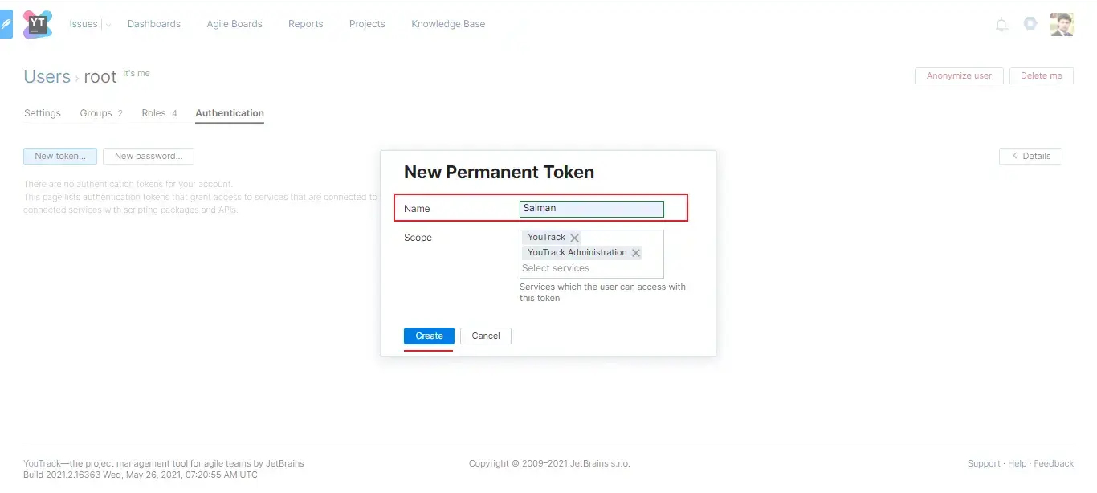Click the Anonymize user button
Image resolution: width=1097 pixels, height=493 pixels.
pyautogui.click(x=959, y=75)
